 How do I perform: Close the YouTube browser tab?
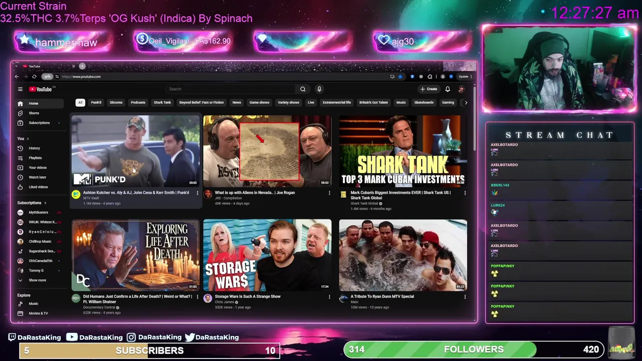tap(73, 66)
